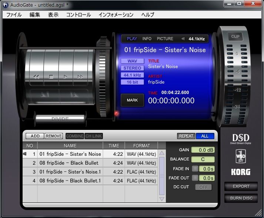Click the 00:00:00.000 time counter
The image size is (264, 218).
[x=171, y=101]
